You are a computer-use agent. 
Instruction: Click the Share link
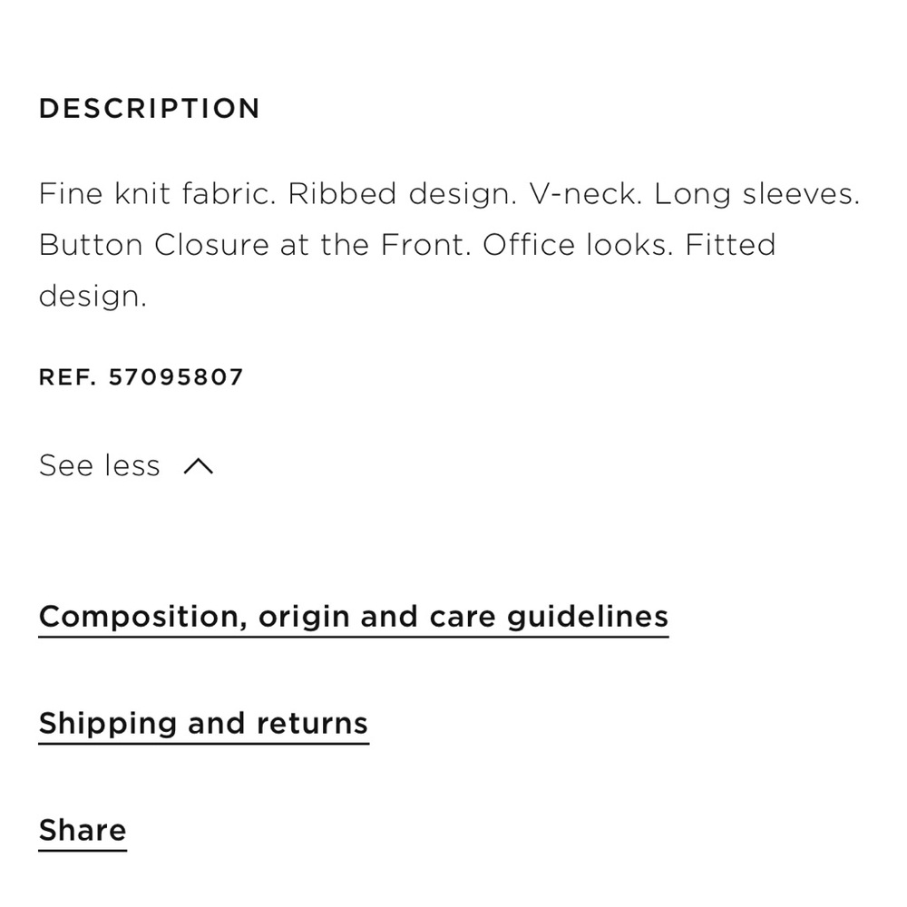[x=83, y=831]
